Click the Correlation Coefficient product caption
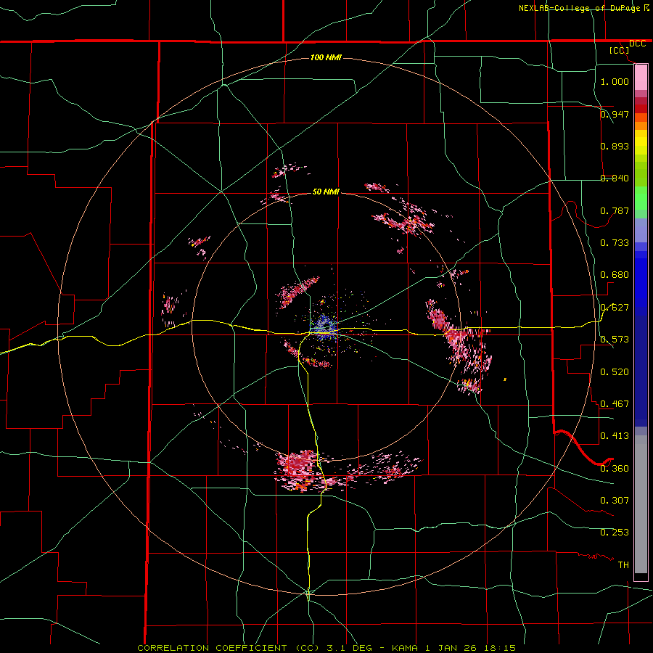The width and height of the screenshot is (653, 653). click(326, 648)
